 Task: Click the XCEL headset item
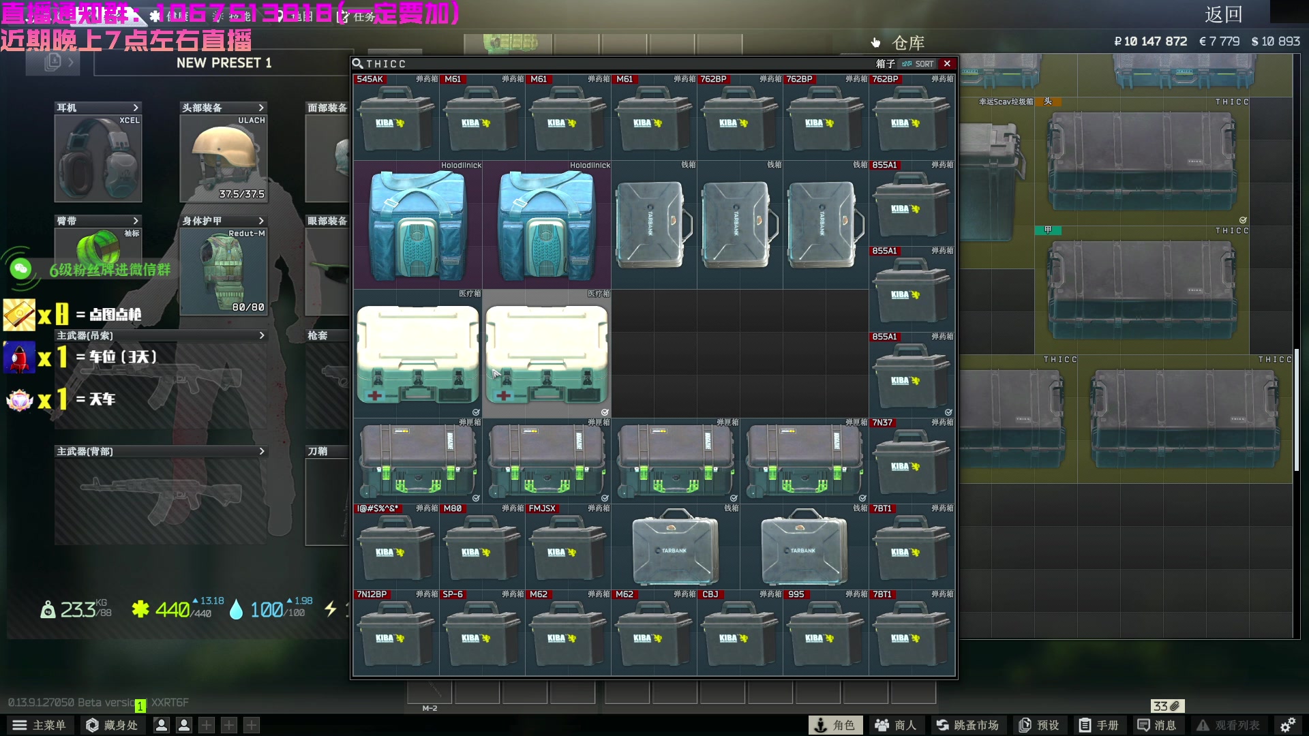tap(98, 158)
